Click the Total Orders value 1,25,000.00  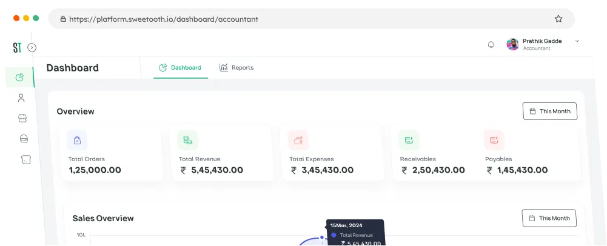click(x=95, y=170)
